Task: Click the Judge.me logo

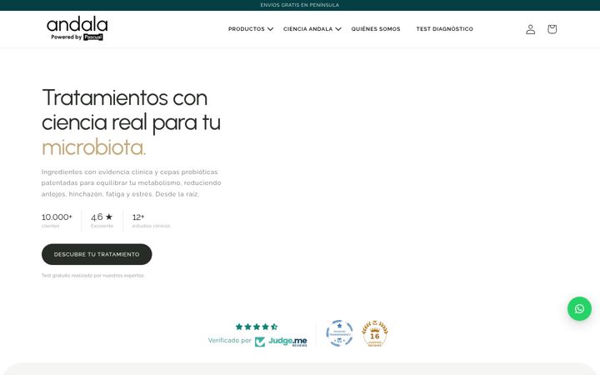Action: [x=281, y=342]
